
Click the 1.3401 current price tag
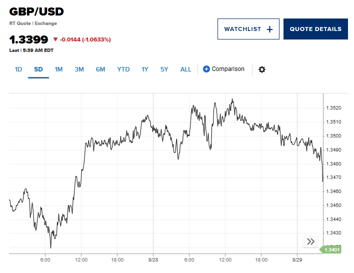(332, 250)
